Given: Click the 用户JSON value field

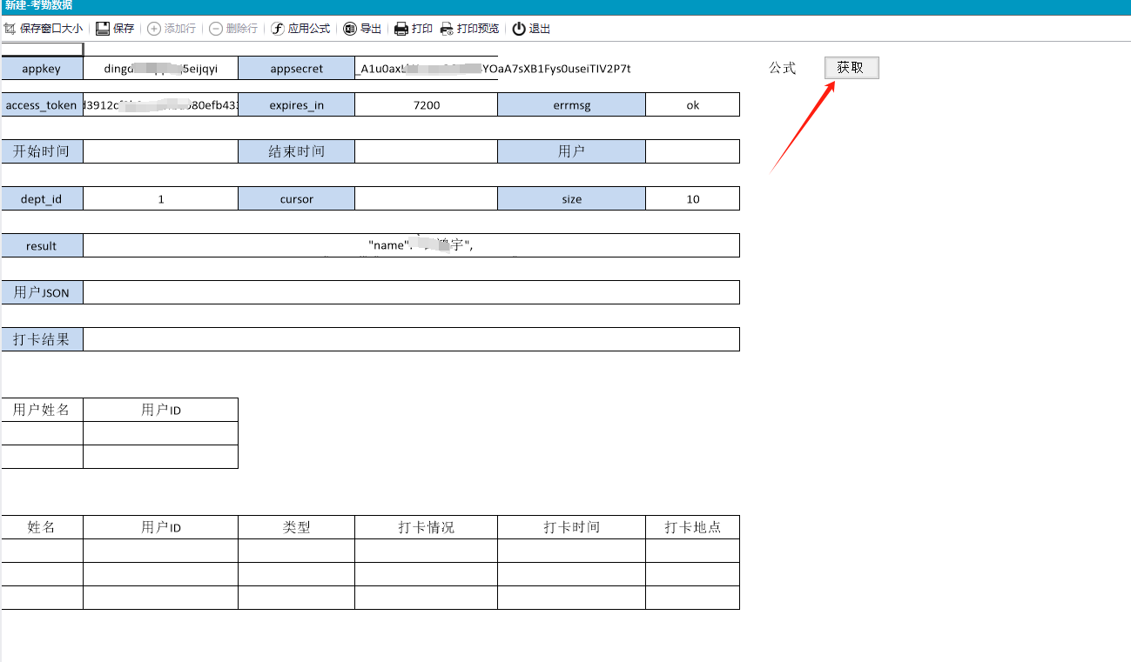Looking at the screenshot, I should coord(411,292).
